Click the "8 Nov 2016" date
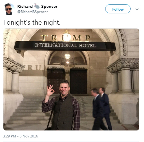 tap(29, 136)
